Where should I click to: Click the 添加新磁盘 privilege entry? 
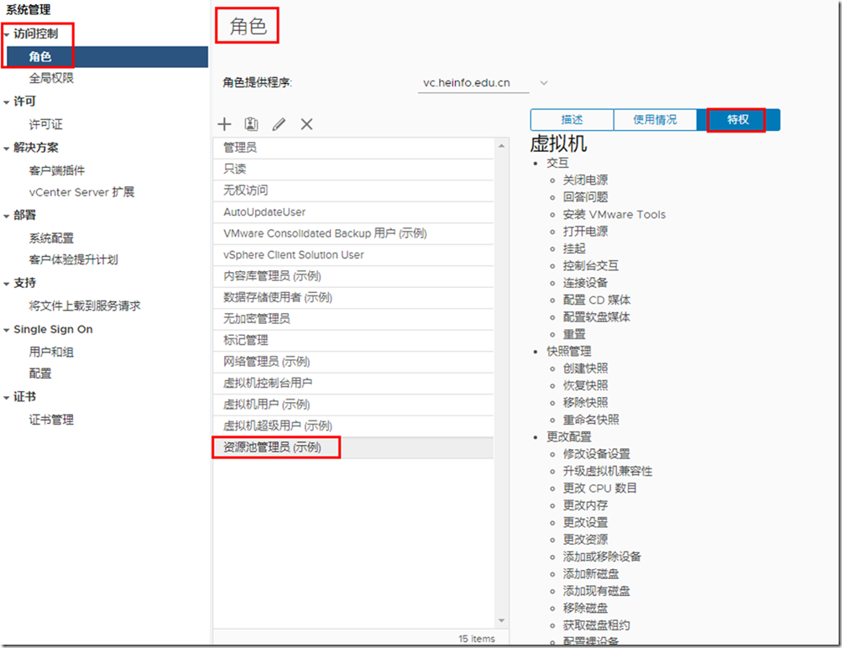(x=591, y=574)
